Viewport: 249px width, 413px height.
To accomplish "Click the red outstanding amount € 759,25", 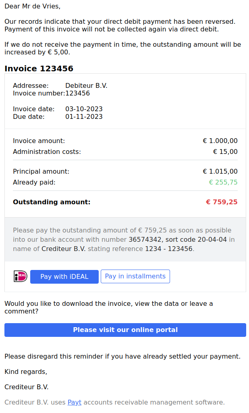I will tap(222, 202).
